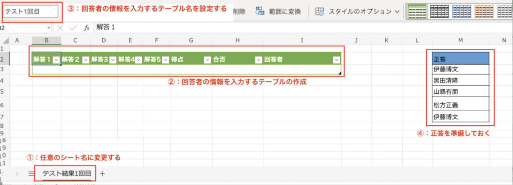Screen dimensions: 513x185
Task: Open the Name Box dropdown arrow
Action: pos(49,28)
